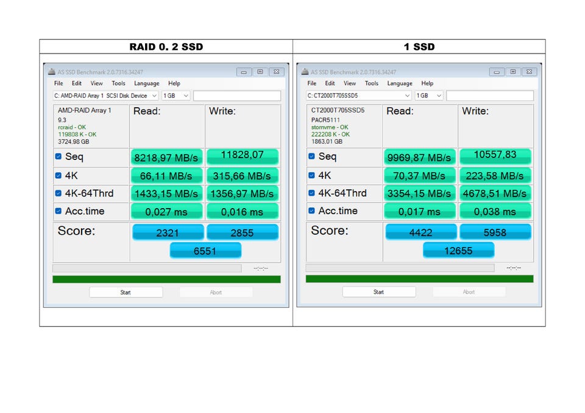The height and width of the screenshot is (413, 585).
Task: Open Tools menu in RAID 0 window
Action: point(119,83)
